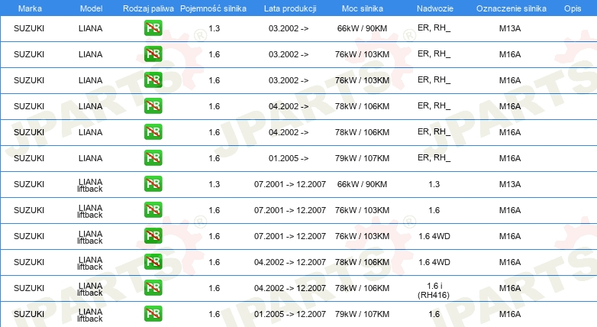Click fuel icon in liftback 76kW 1.6 4WD row
This screenshot has height=327, width=597.
point(153,235)
